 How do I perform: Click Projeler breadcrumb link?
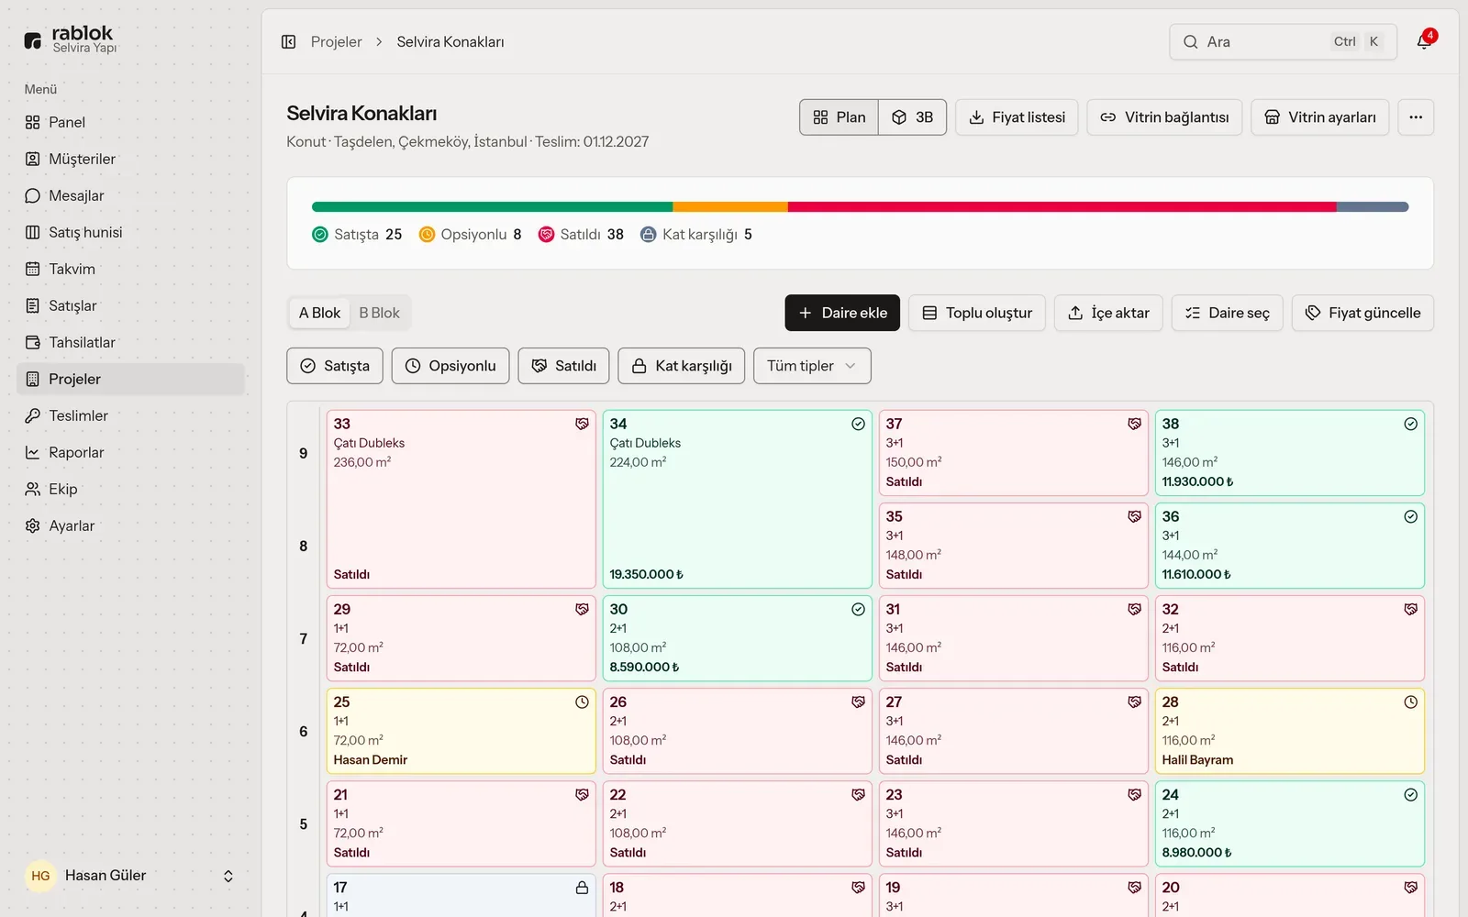336,41
